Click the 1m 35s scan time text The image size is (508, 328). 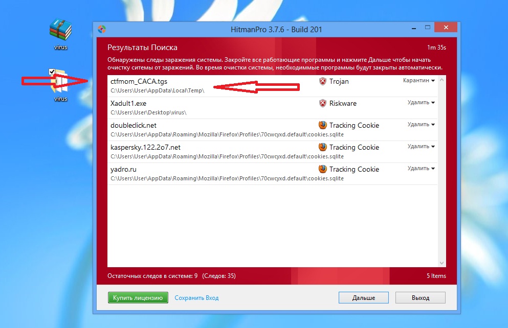pos(436,48)
